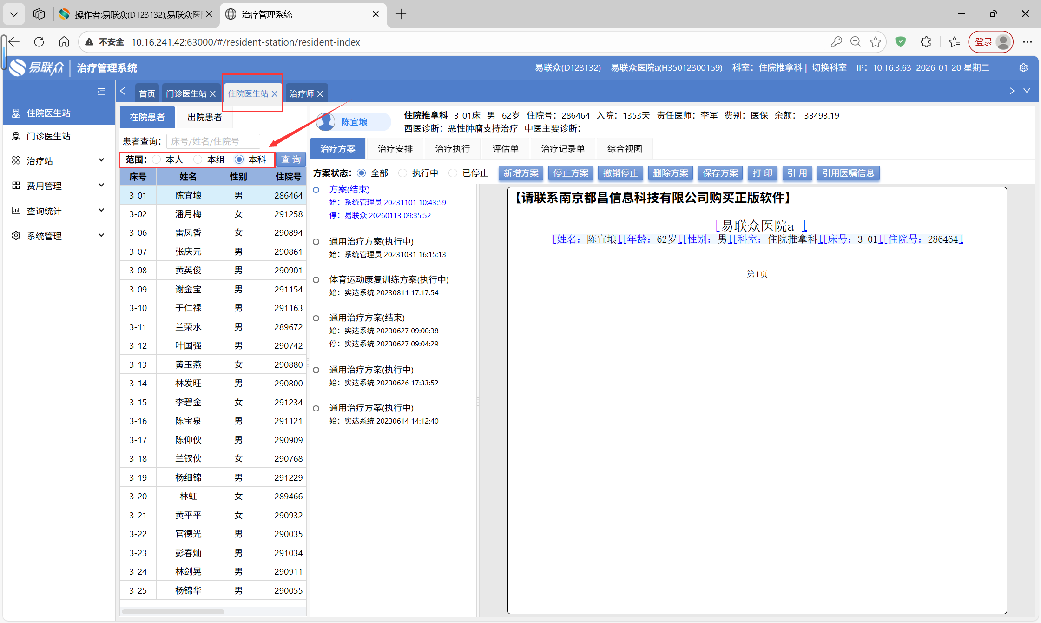Switch to 出院患者 tab
Image resolution: width=1041 pixels, height=623 pixels.
tap(204, 117)
